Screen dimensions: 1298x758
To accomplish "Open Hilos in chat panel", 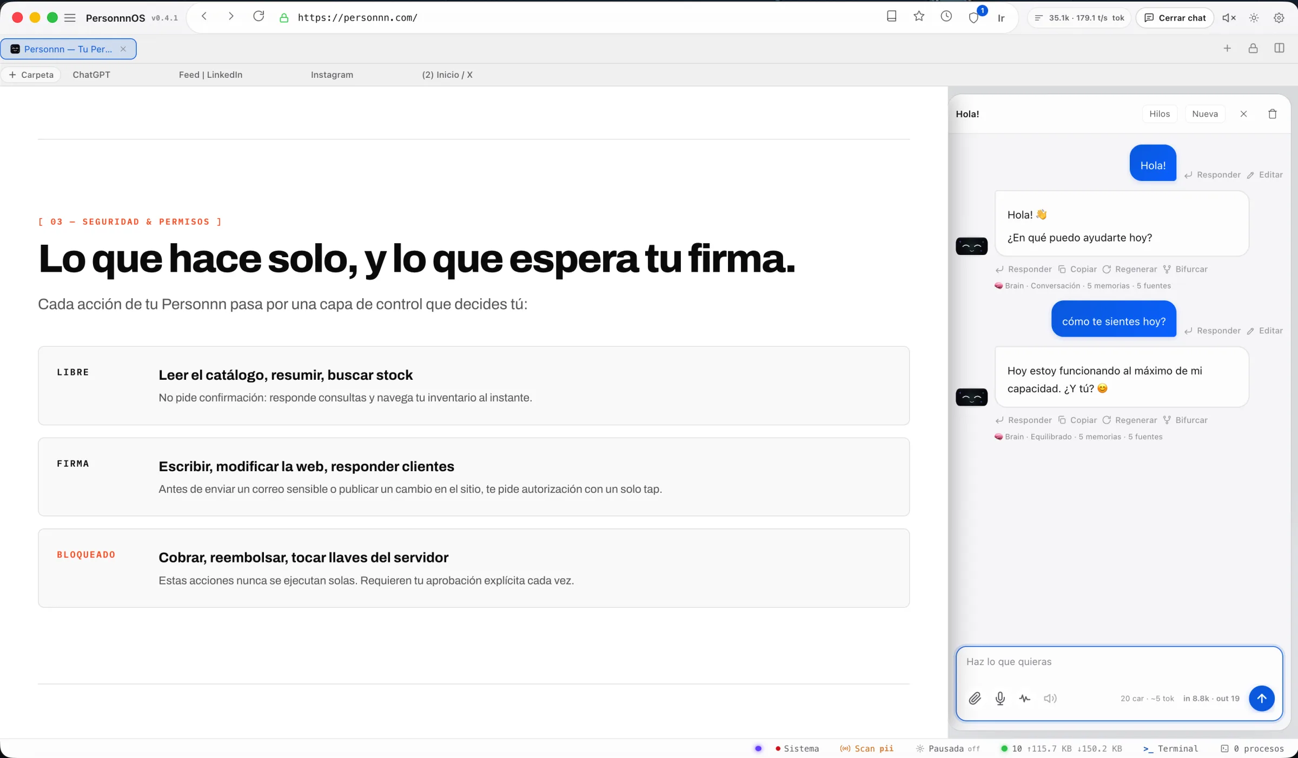I will coord(1160,114).
